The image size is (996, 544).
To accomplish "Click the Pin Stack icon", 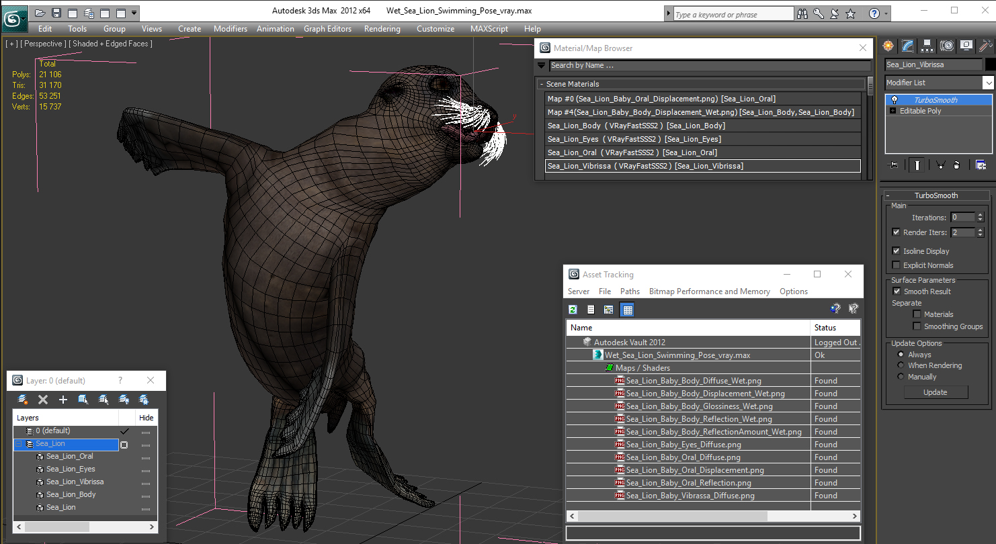I will click(x=893, y=165).
